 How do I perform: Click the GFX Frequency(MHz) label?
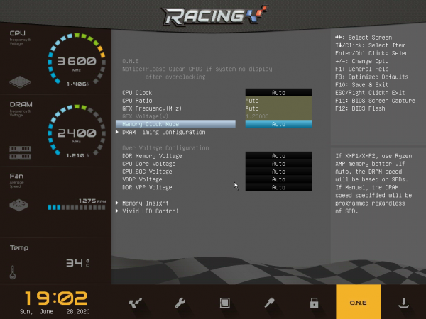(x=152, y=108)
